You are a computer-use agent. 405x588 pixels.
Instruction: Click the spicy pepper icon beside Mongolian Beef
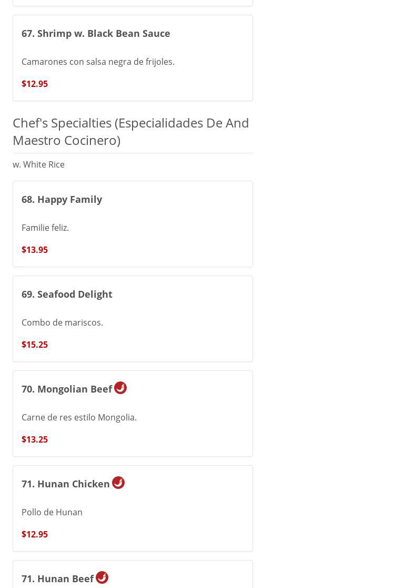tap(120, 388)
